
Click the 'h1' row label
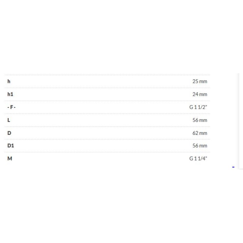coord(10,94)
